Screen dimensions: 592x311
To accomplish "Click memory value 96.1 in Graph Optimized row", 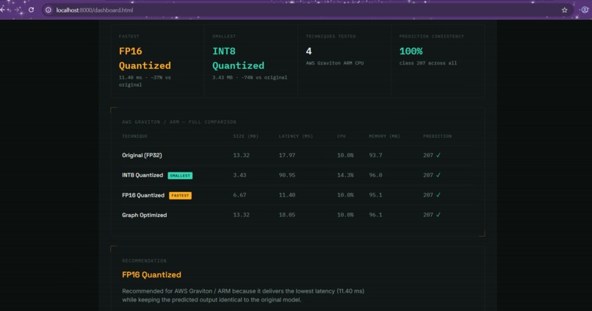I will (x=375, y=215).
